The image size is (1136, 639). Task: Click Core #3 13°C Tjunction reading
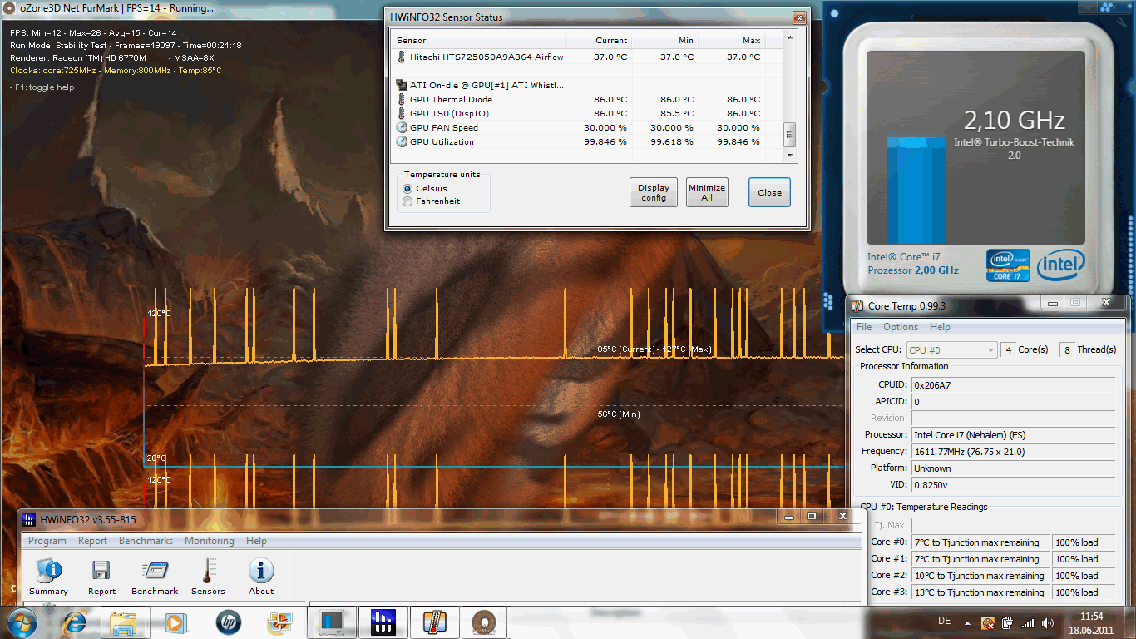click(x=981, y=592)
